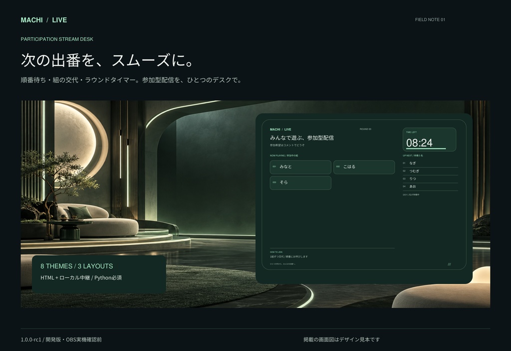Click the waiting list entry なぎ
Image resolution: width=511 pixels, height=351 pixels.
pyautogui.click(x=430, y=163)
